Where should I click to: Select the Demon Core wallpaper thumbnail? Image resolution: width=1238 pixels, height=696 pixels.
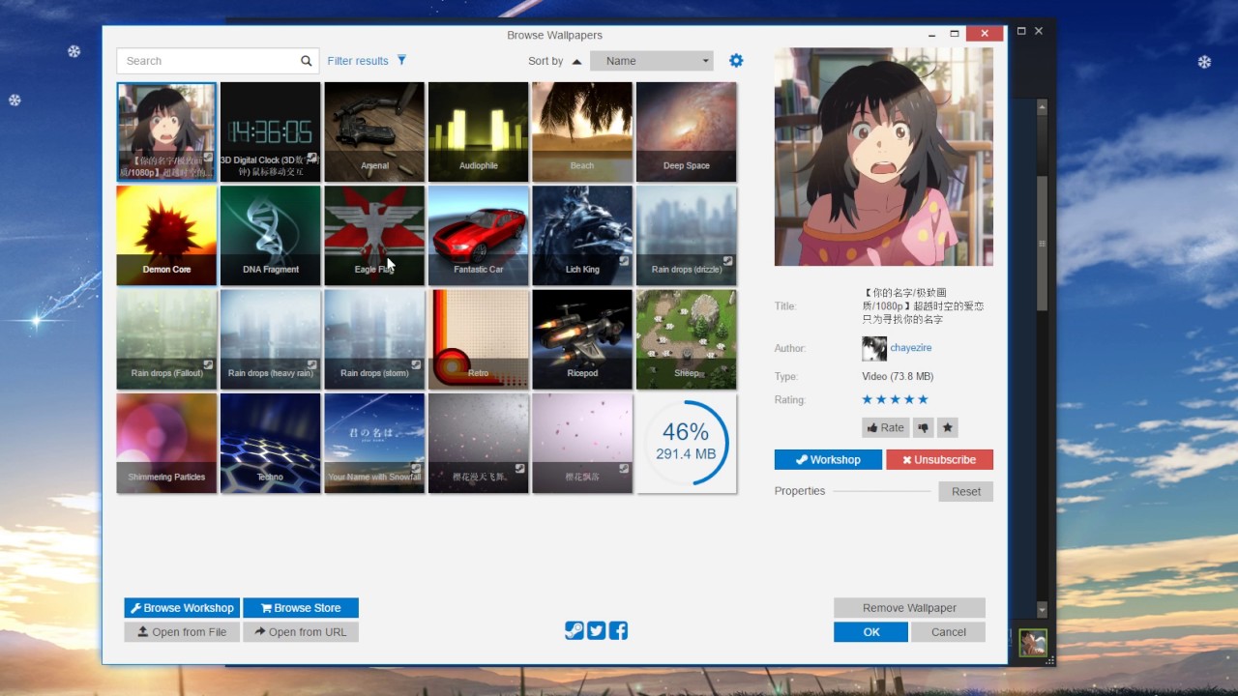pos(166,236)
